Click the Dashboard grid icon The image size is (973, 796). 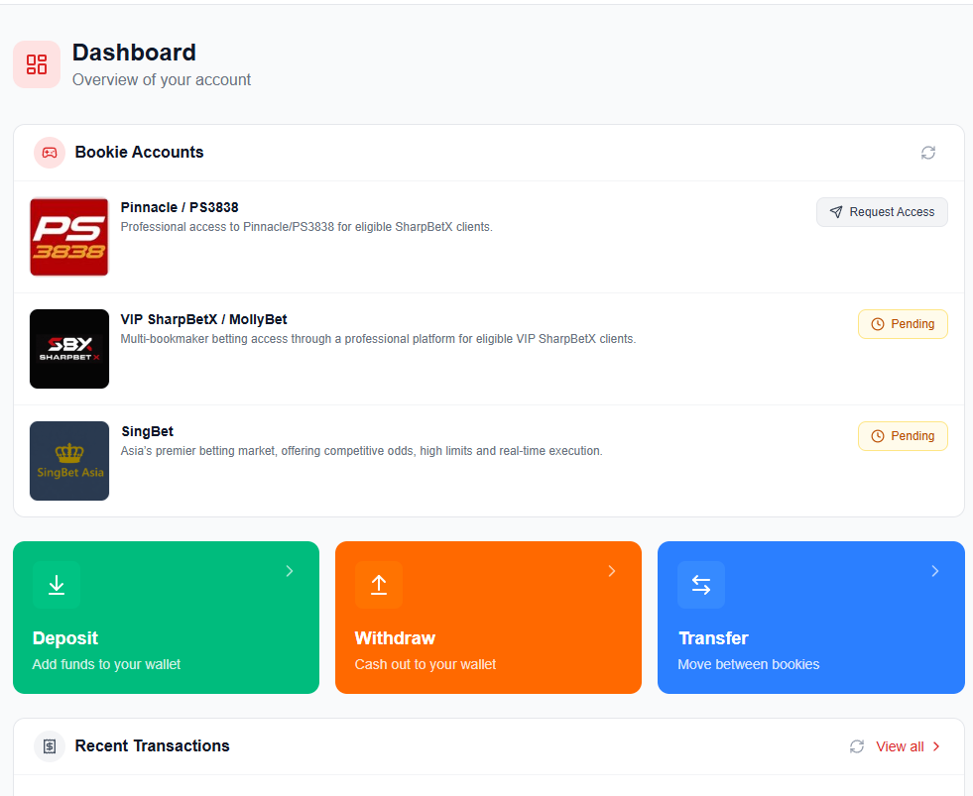click(37, 64)
